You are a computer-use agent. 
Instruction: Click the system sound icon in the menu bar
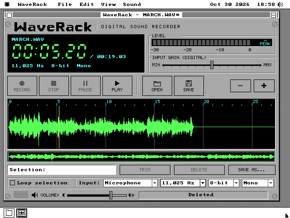tap(280, 4)
